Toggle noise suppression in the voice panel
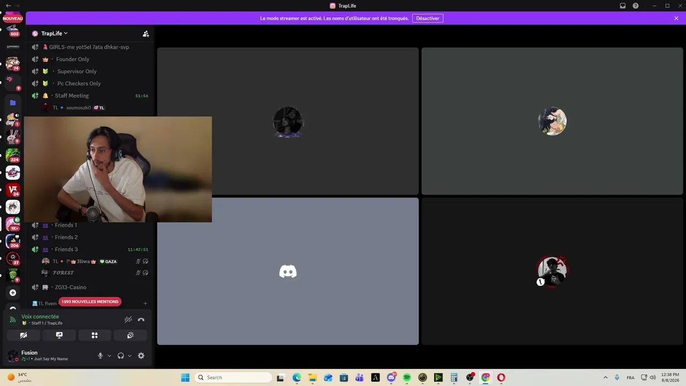 [128, 320]
